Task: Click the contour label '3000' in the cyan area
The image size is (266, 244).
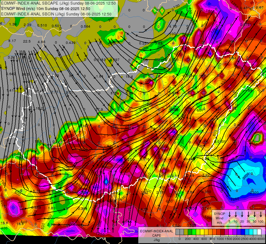Action: point(246,176)
